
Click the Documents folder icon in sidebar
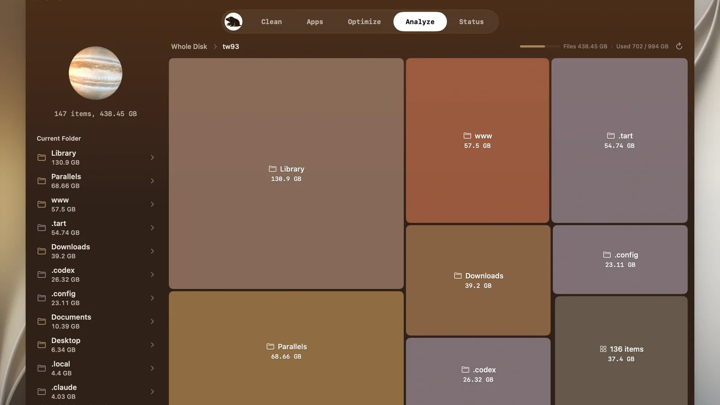pyautogui.click(x=41, y=321)
